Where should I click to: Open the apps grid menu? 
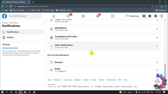pos(144,16)
